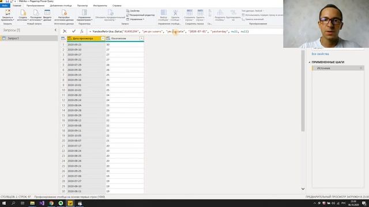Open New Source button (Создать источник)

coord(23,15)
